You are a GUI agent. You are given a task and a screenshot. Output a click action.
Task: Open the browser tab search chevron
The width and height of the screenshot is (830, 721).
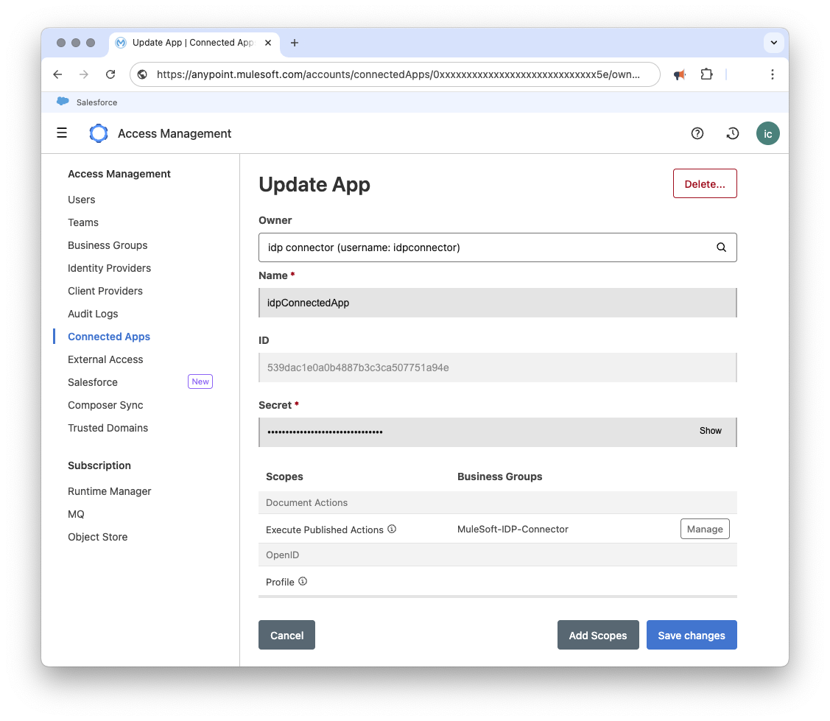[x=774, y=43]
